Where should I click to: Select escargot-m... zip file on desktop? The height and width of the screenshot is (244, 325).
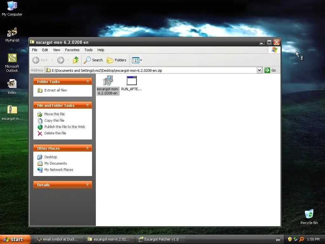point(12,113)
